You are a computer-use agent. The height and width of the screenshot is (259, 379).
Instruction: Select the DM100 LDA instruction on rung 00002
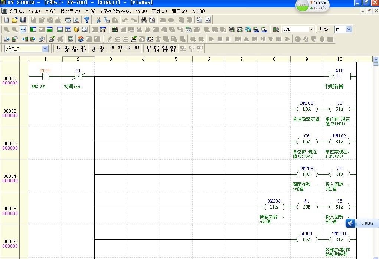point(307,109)
